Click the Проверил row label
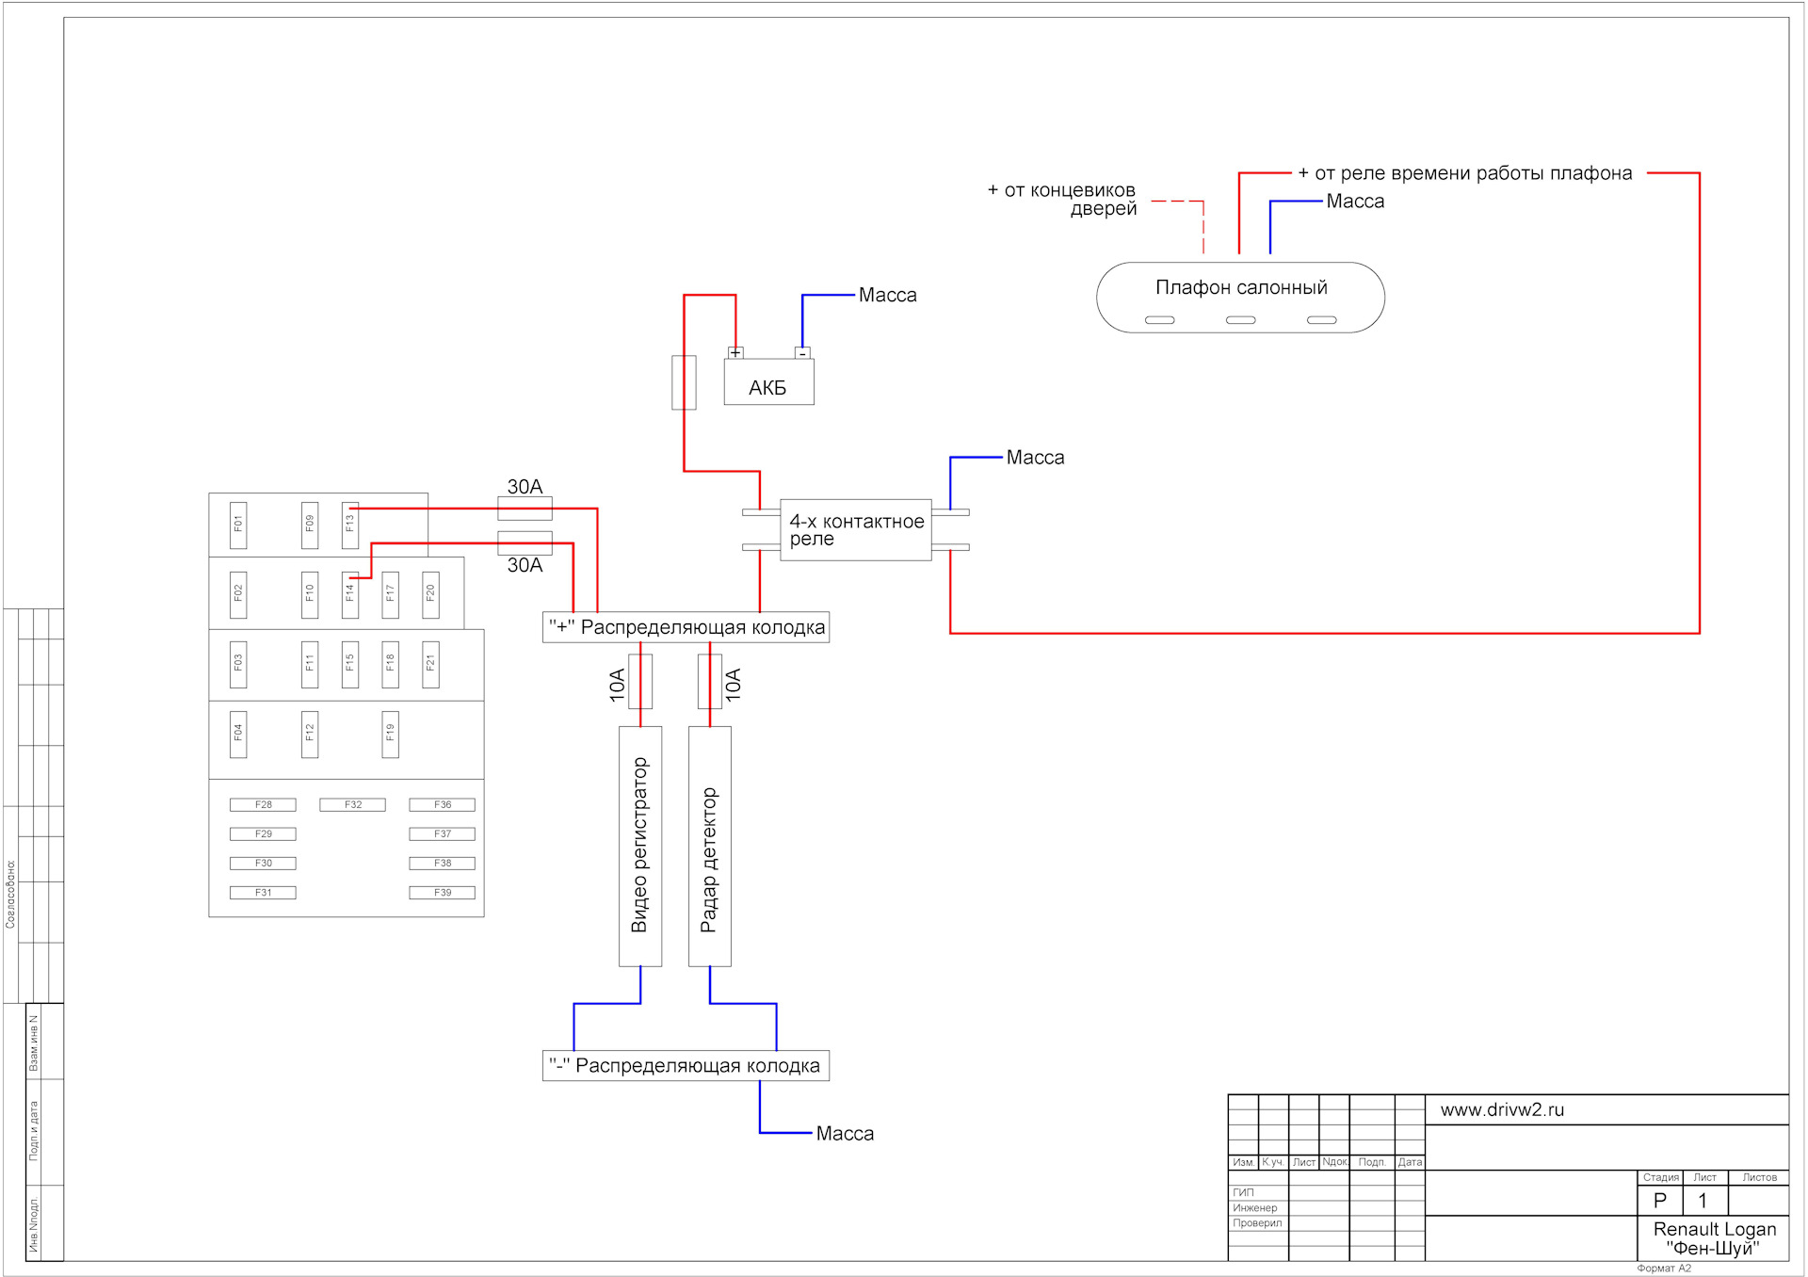 (1257, 1223)
